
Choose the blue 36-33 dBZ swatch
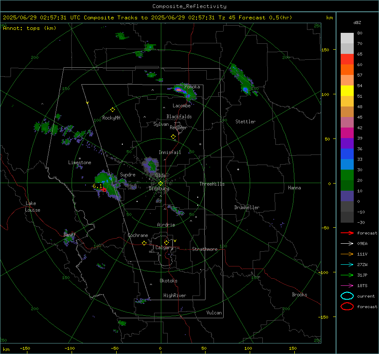347,154
